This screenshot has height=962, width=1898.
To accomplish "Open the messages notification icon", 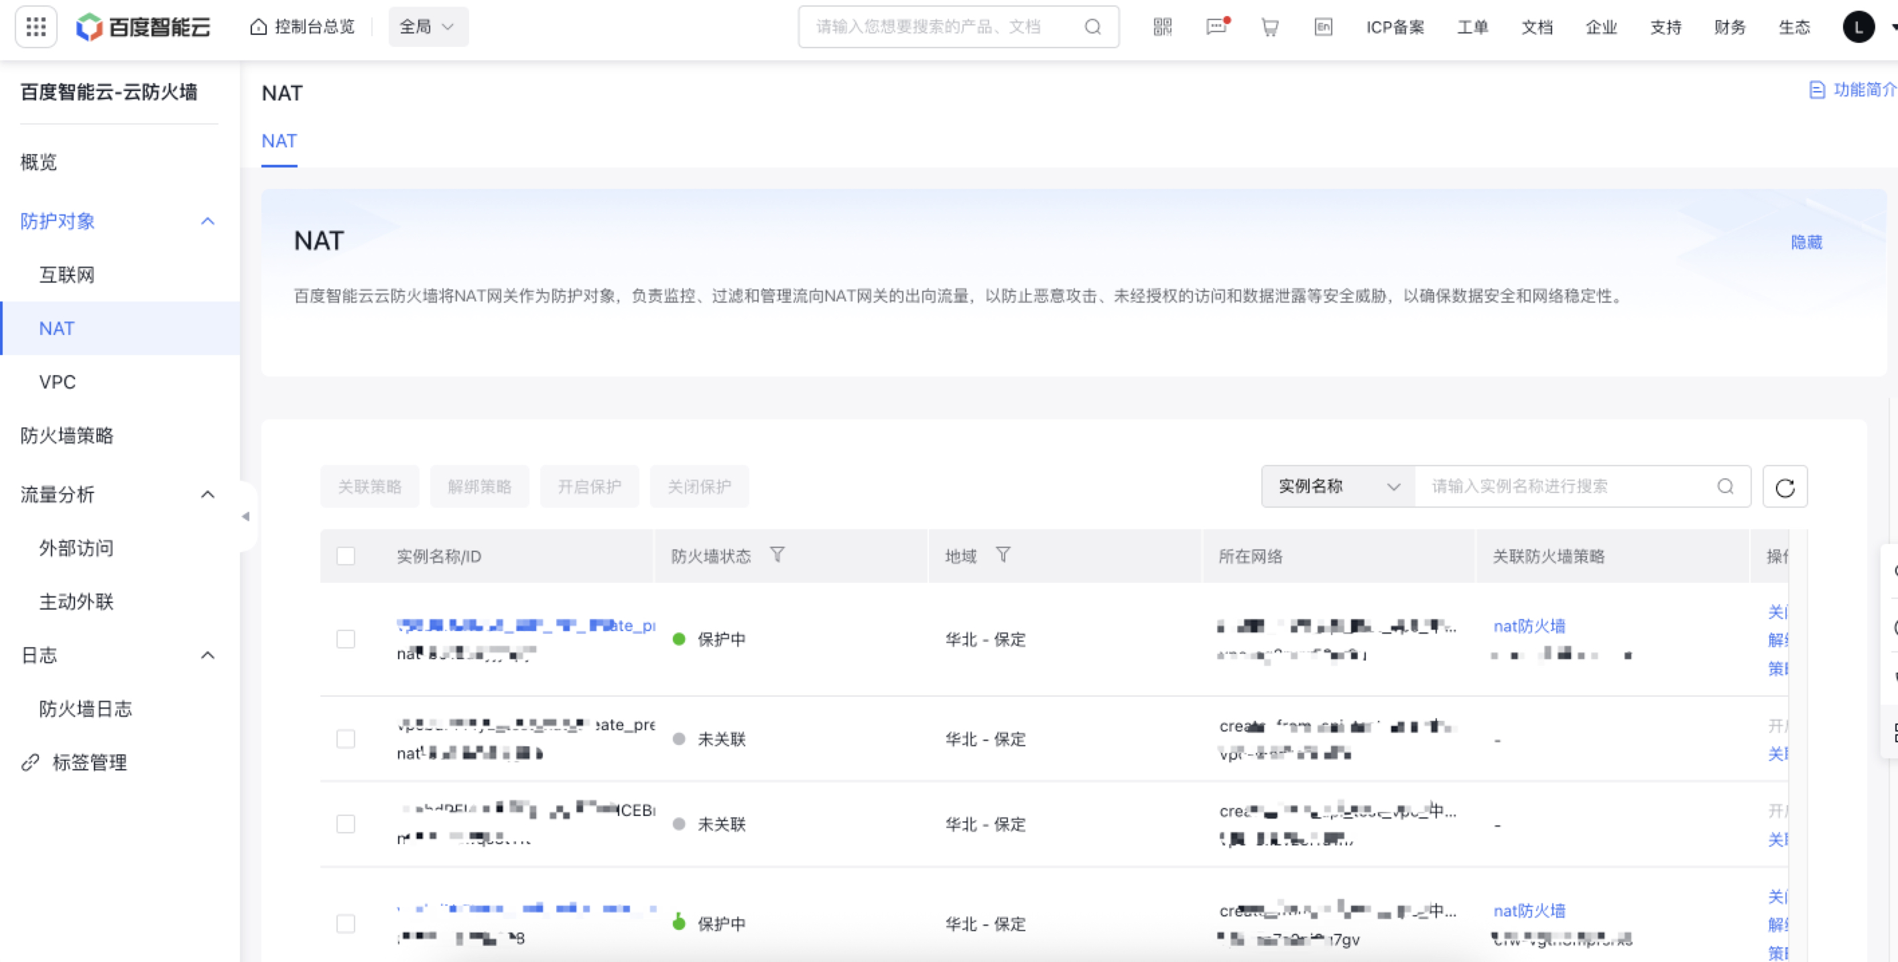I will point(1216,27).
